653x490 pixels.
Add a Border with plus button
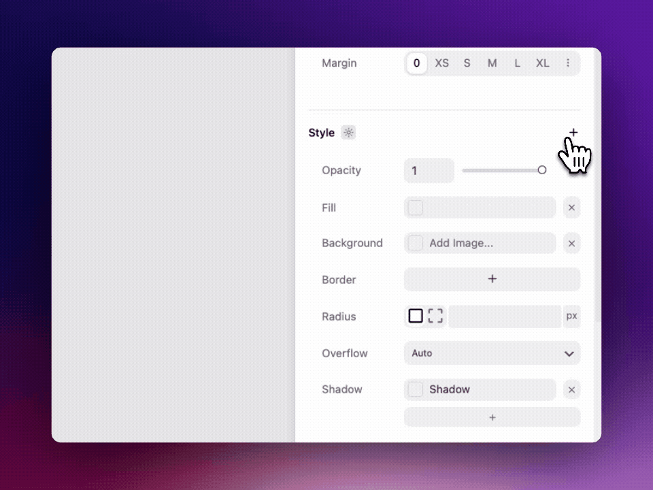click(x=492, y=279)
